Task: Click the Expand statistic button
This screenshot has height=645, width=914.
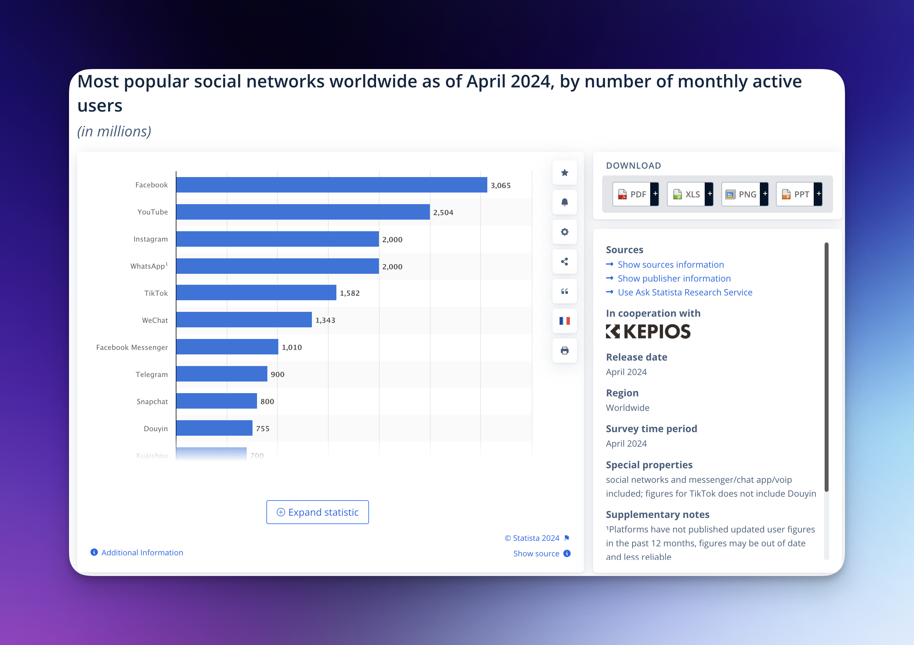Action: coord(318,512)
